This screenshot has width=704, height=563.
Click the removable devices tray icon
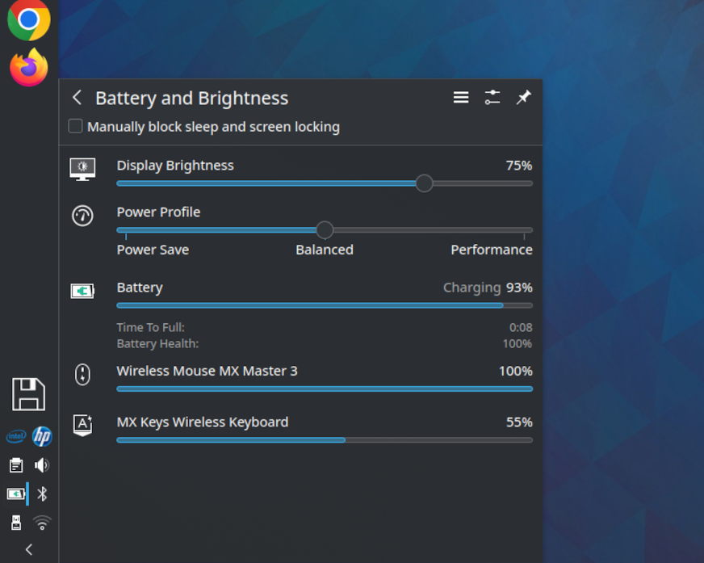(15, 523)
